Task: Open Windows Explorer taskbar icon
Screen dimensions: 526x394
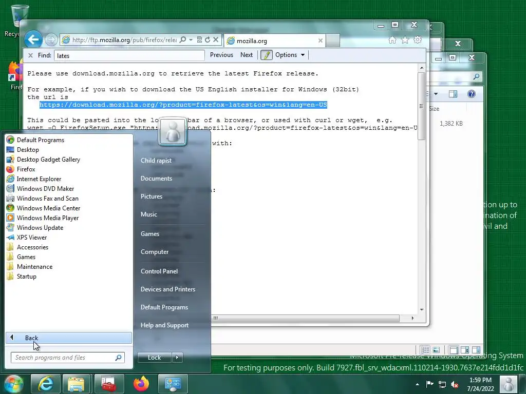Action: (76, 384)
